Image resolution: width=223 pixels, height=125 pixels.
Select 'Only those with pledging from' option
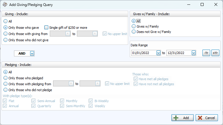5,84
